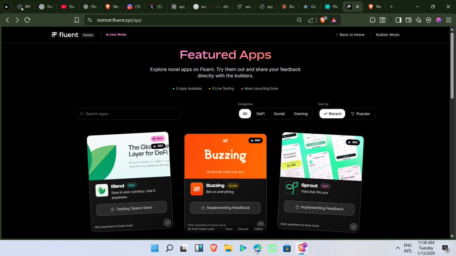Image resolution: width=456 pixels, height=256 pixels.
Task: Click the Blend leaf app icon
Action: pos(102,191)
